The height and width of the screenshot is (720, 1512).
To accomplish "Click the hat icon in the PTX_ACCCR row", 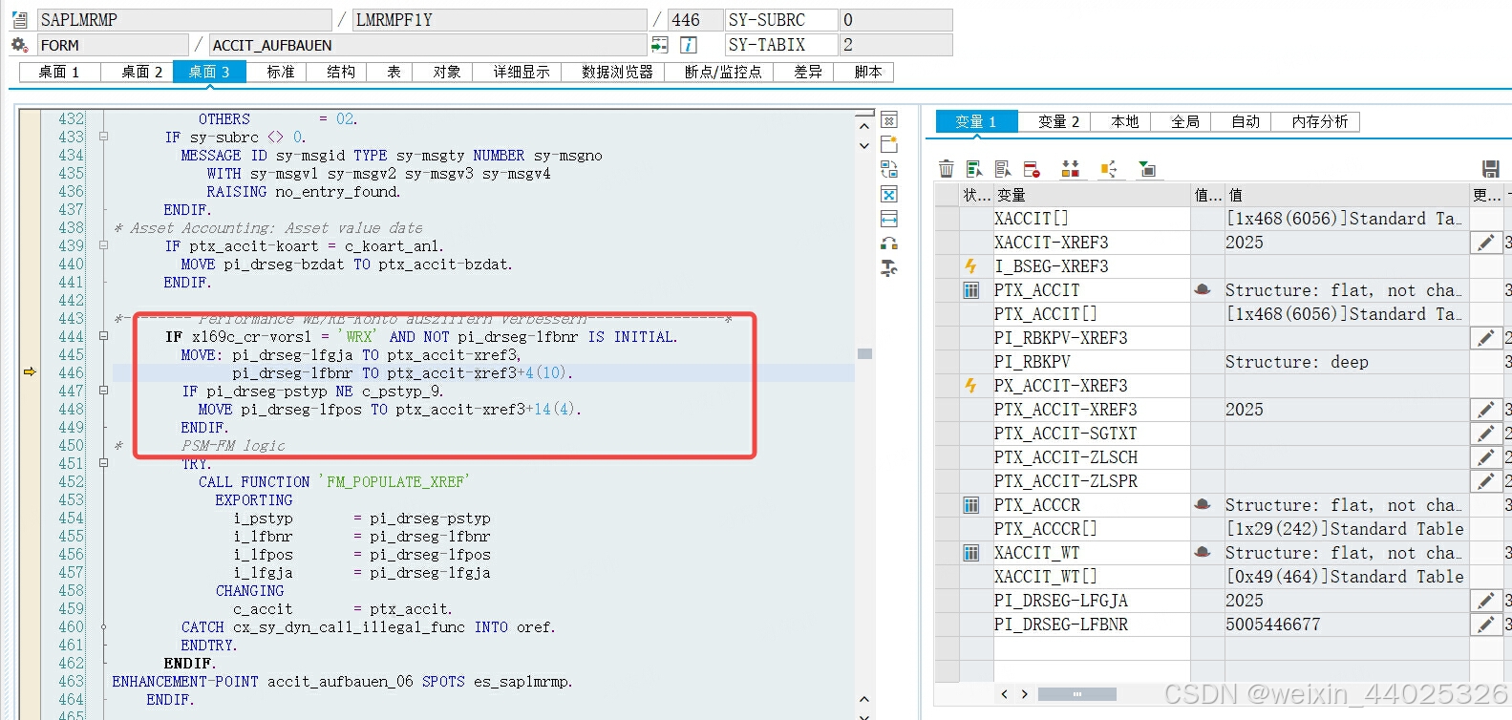I will [1203, 504].
